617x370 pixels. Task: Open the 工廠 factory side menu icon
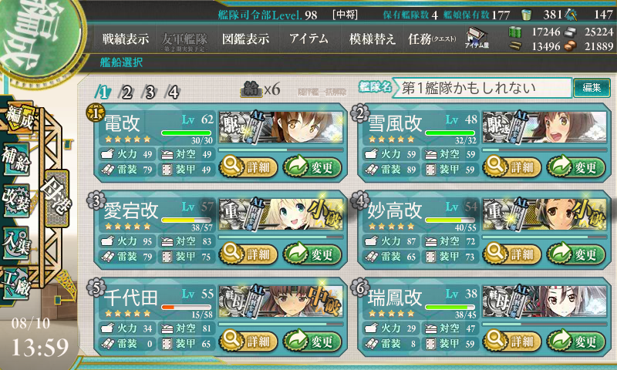(16, 284)
